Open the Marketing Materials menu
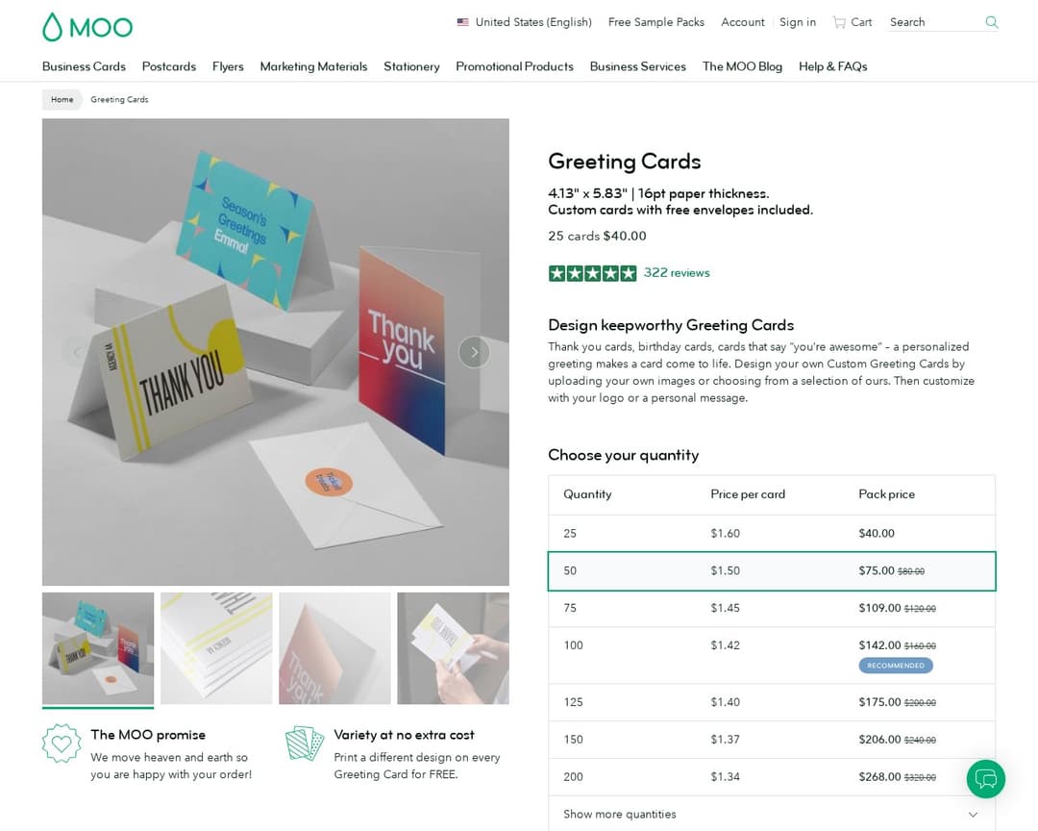The width and height of the screenshot is (1038, 831). pos(313,66)
